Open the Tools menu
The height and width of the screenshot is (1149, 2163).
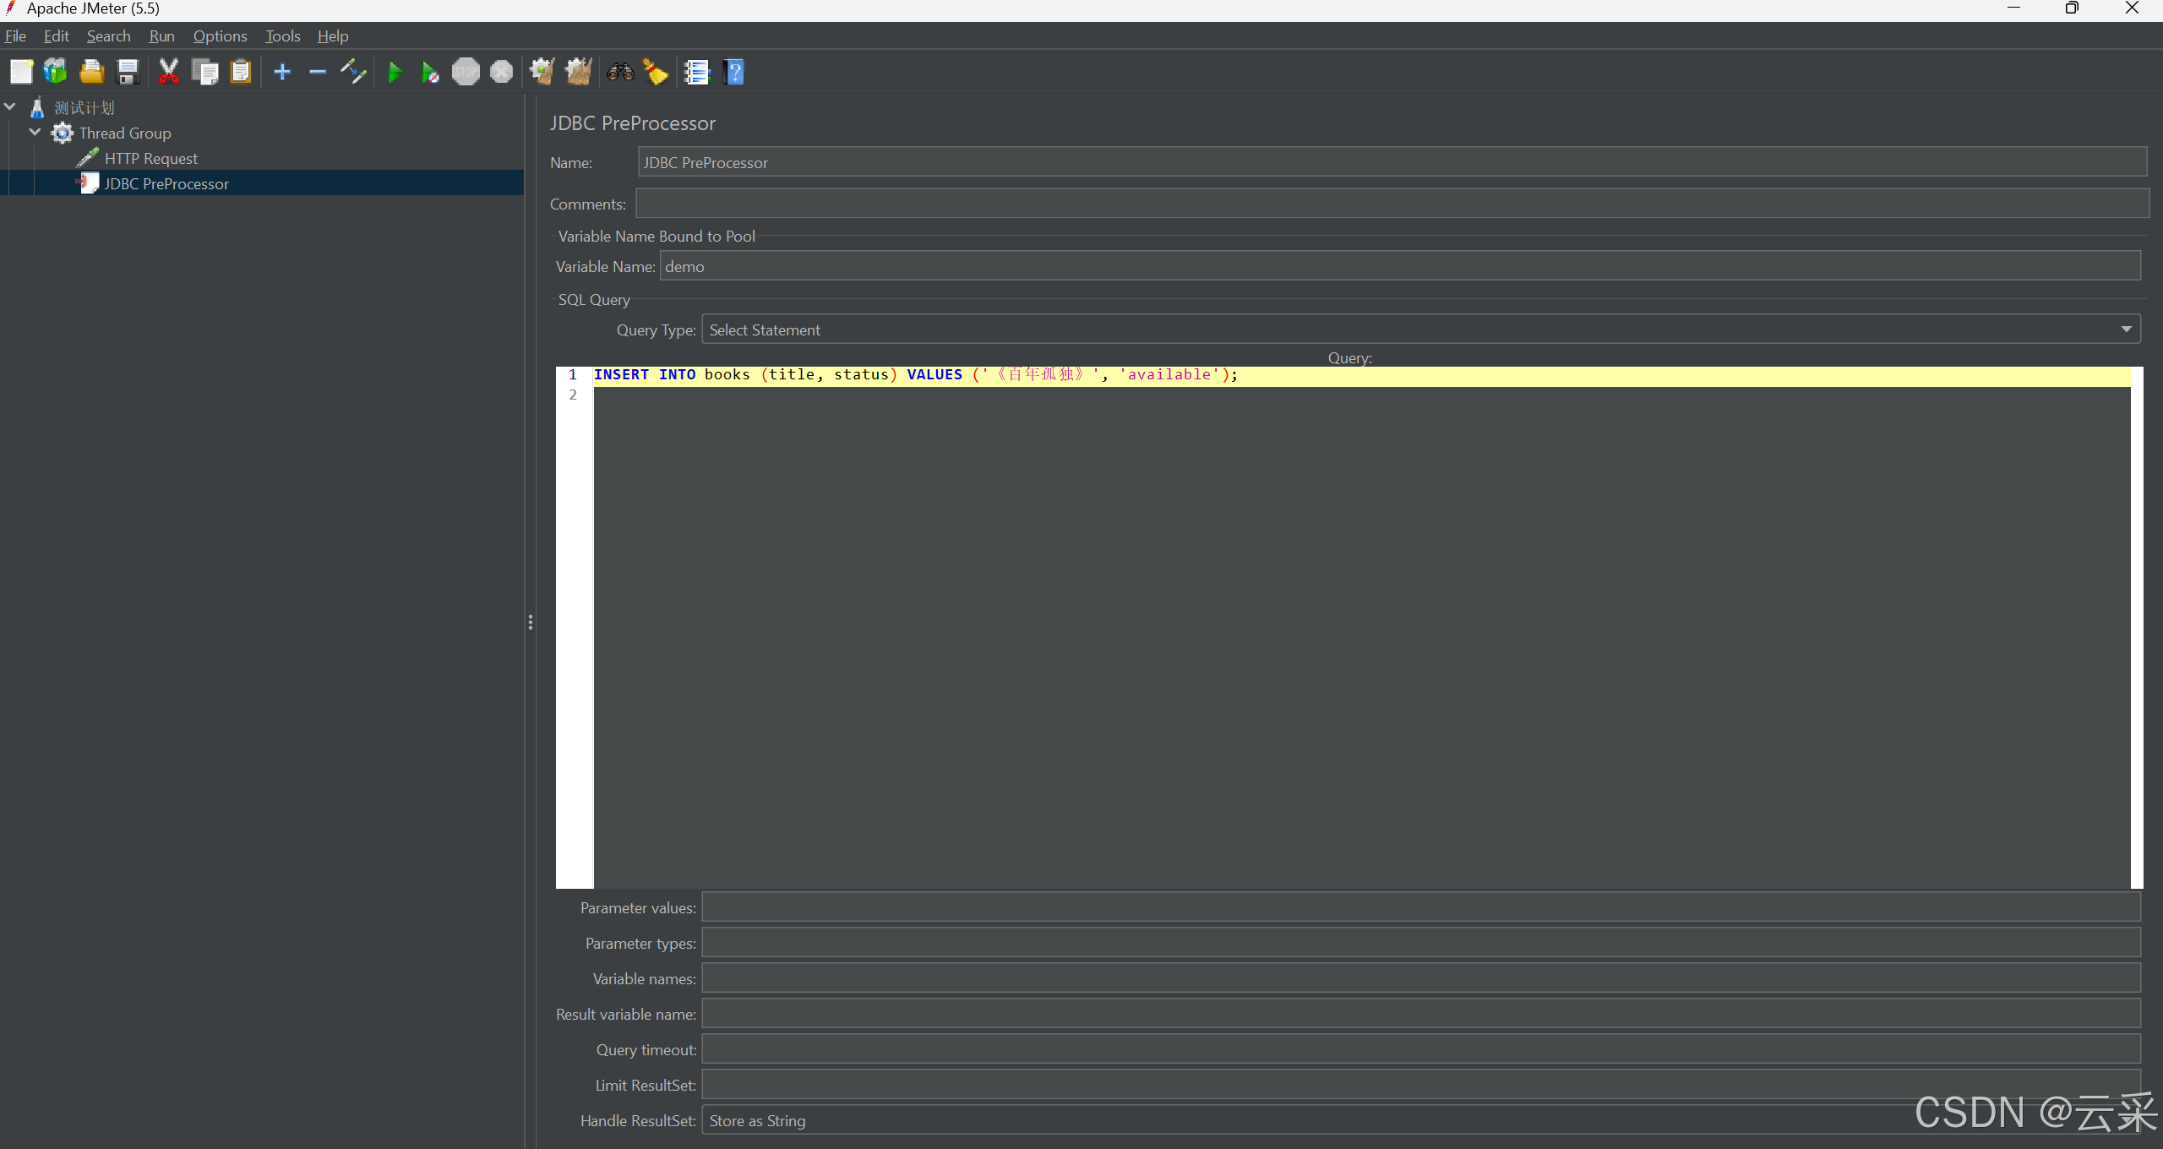[283, 35]
